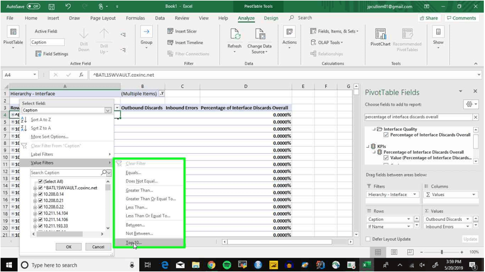Click the Group button
Screen dimensions: 485x272
click(146, 37)
